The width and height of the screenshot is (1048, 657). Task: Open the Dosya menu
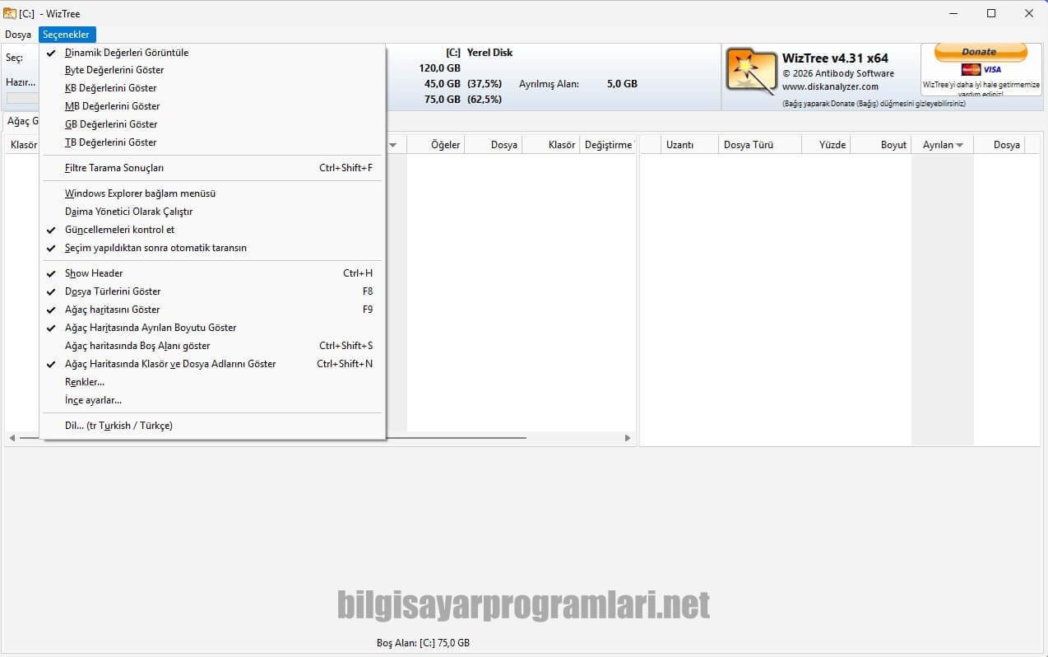(18, 35)
